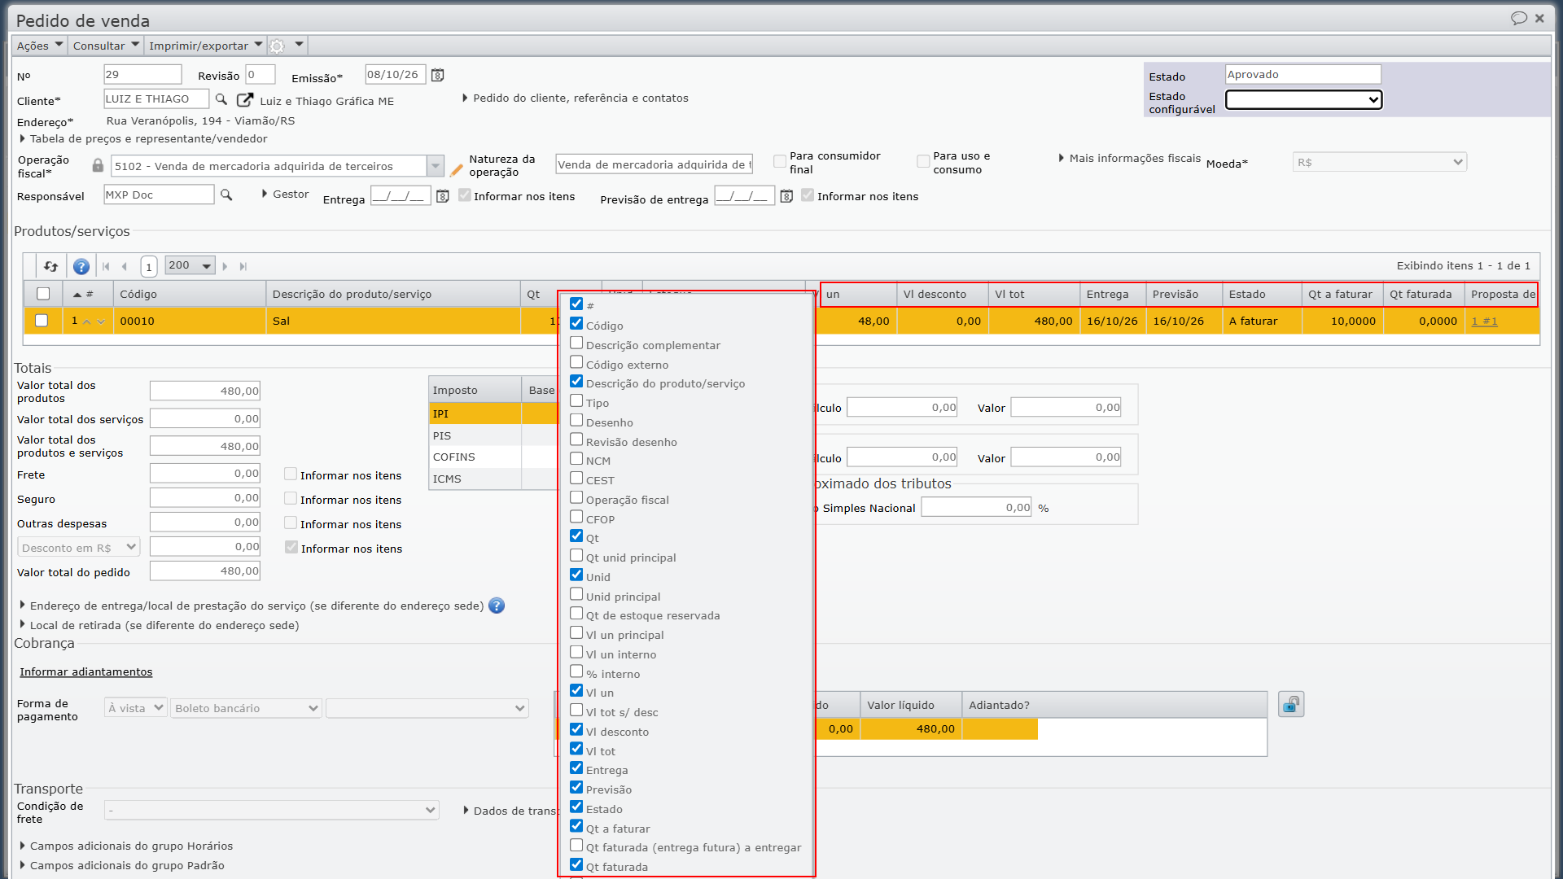Image resolution: width=1563 pixels, height=879 pixels.
Task: Enable the Descrição complementar column
Action: [x=576, y=343]
